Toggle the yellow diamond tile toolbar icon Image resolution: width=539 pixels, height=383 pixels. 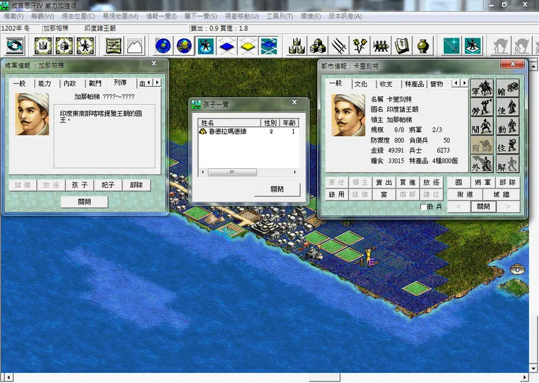click(x=247, y=46)
